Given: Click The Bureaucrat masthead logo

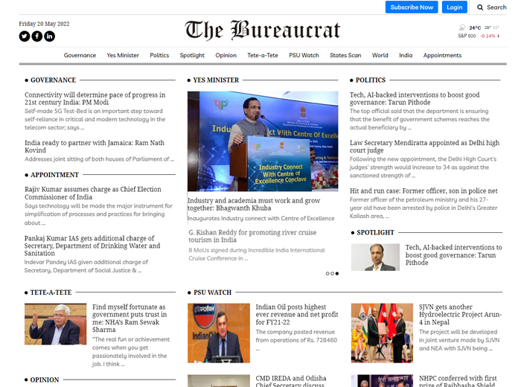Looking at the screenshot, I should (263, 30).
